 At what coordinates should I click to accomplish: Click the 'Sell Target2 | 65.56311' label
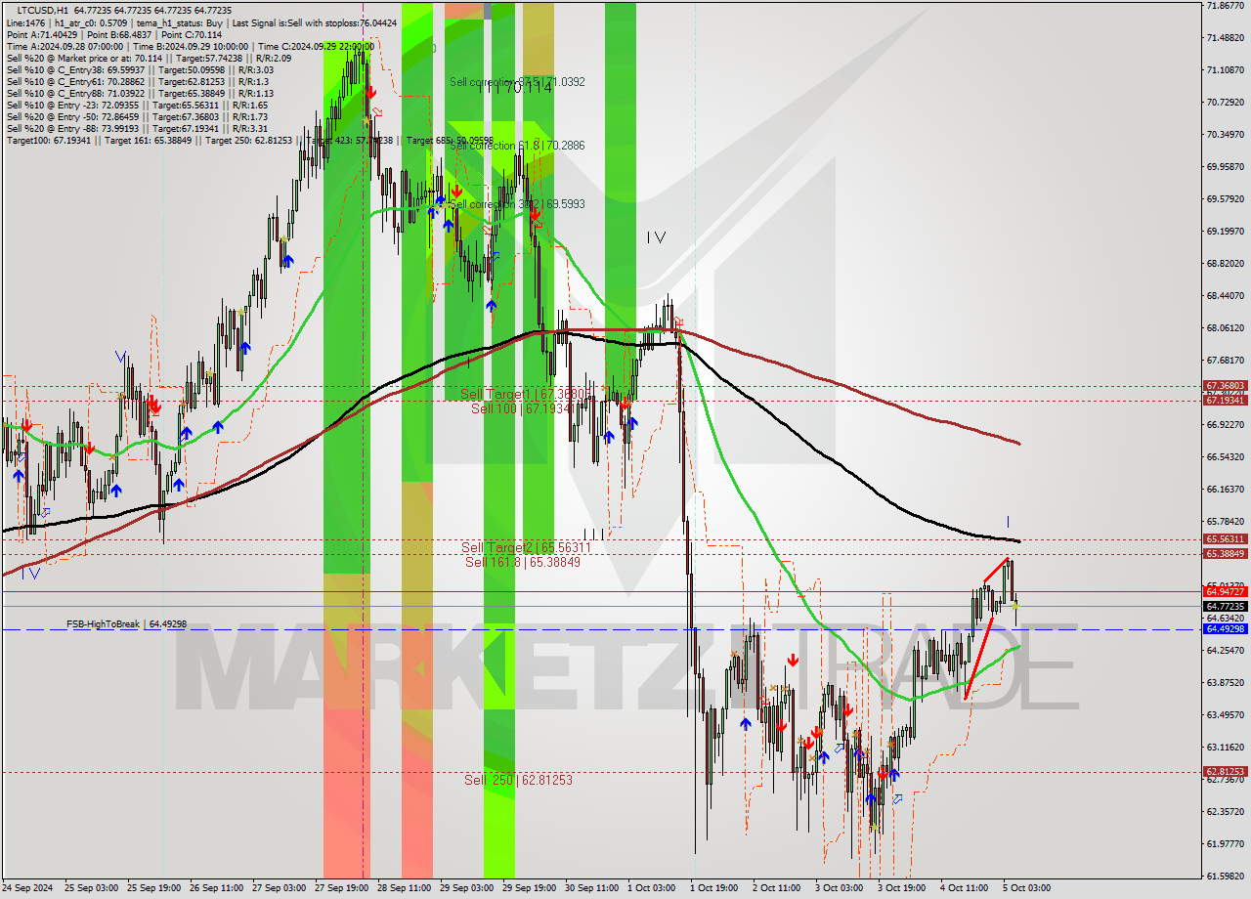point(526,547)
